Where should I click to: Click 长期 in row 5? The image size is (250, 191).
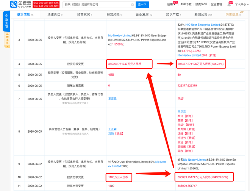(x=111, y=75)
